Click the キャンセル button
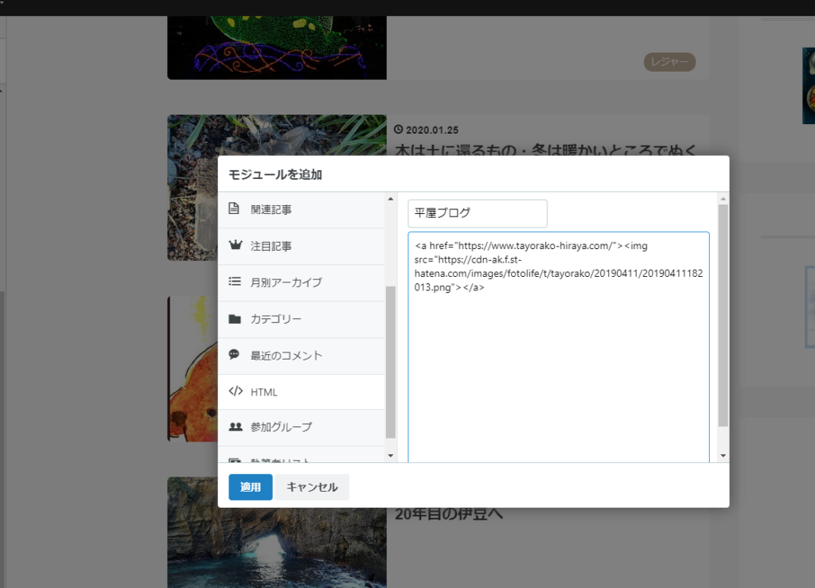 click(312, 487)
